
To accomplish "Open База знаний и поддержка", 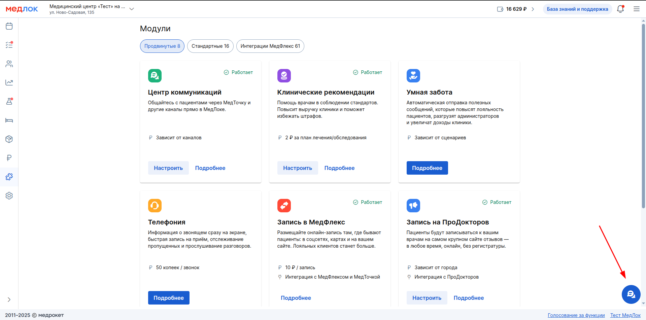I will pyautogui.click(x=577, y=9).
